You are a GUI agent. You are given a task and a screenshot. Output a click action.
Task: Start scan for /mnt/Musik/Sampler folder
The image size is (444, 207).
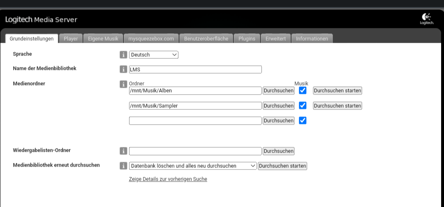pyautogui.click(x=338, y=106)
